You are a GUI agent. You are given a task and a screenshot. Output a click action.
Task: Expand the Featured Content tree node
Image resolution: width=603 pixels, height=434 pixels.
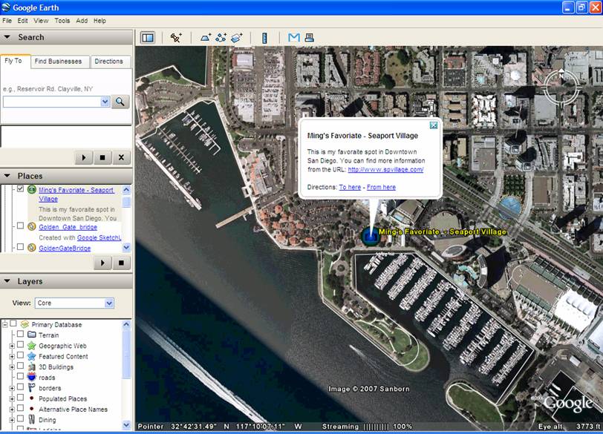click(x=12, y=356)
